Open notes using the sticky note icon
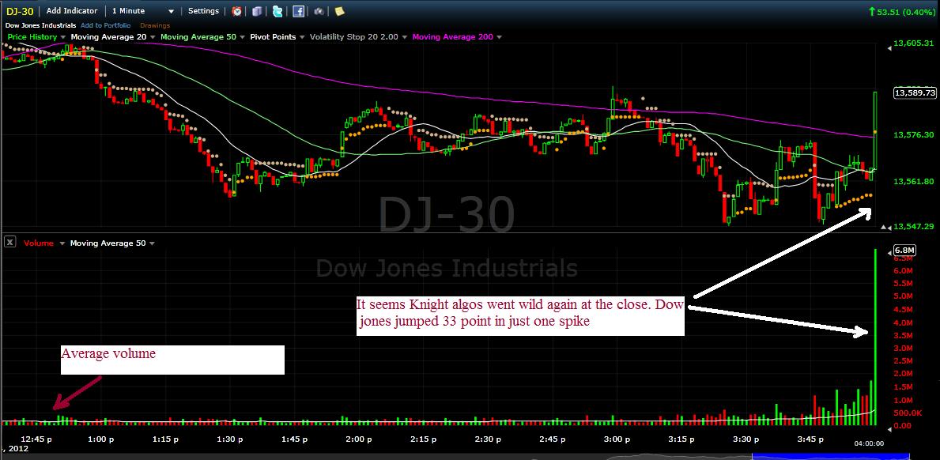Viewport: 940px width, 460px height. [340, 10]
